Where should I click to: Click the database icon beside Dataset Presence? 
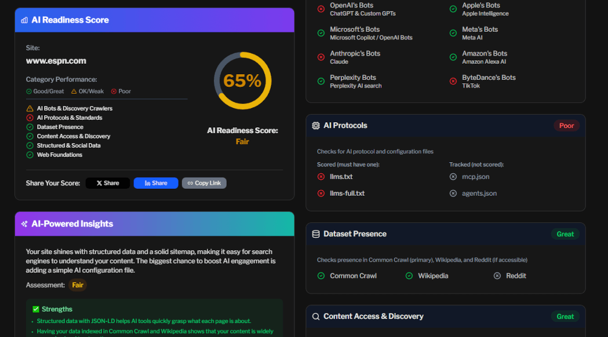click(316, 234)
